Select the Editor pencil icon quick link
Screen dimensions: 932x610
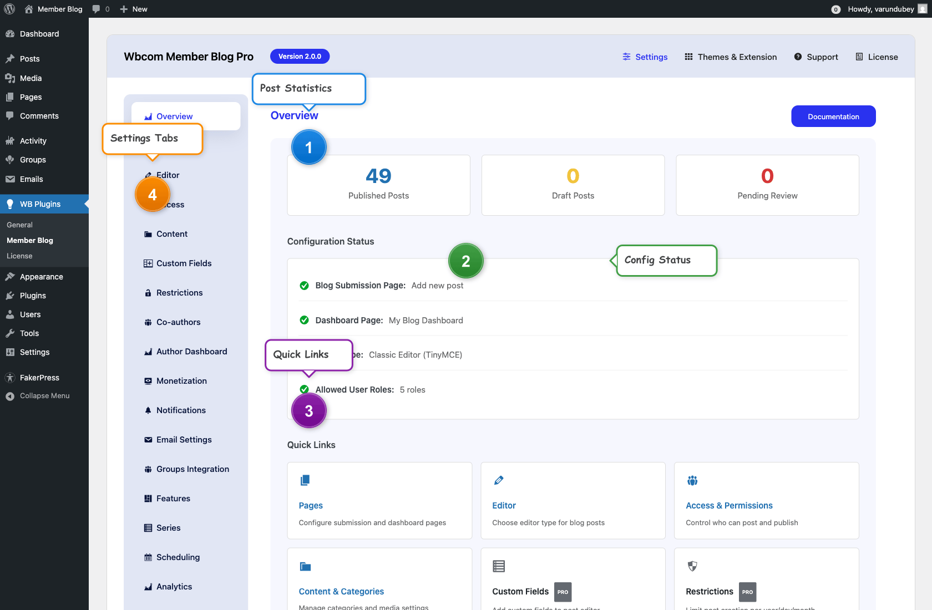(499, 480)
